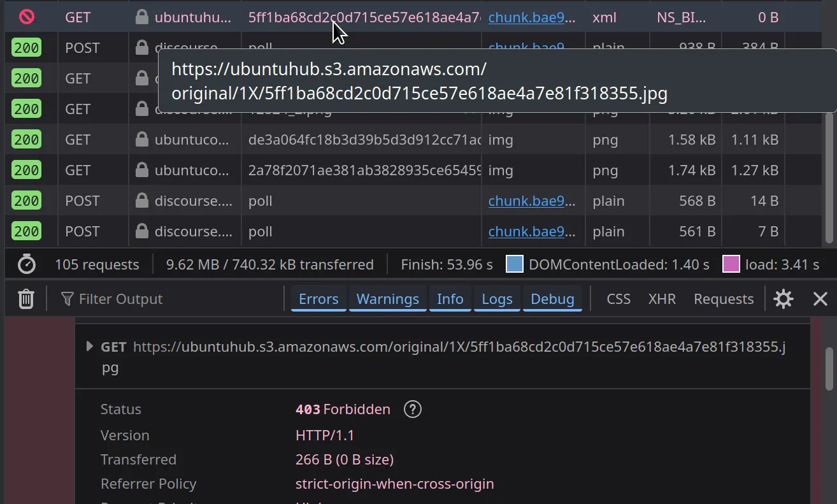The image size is (837, 504).
Task: Click the Filter Output text field
Action: (x=172, y=299)
